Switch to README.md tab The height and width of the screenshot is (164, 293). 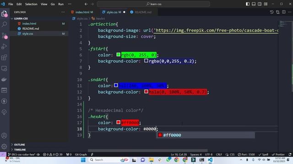pos(143,12)
